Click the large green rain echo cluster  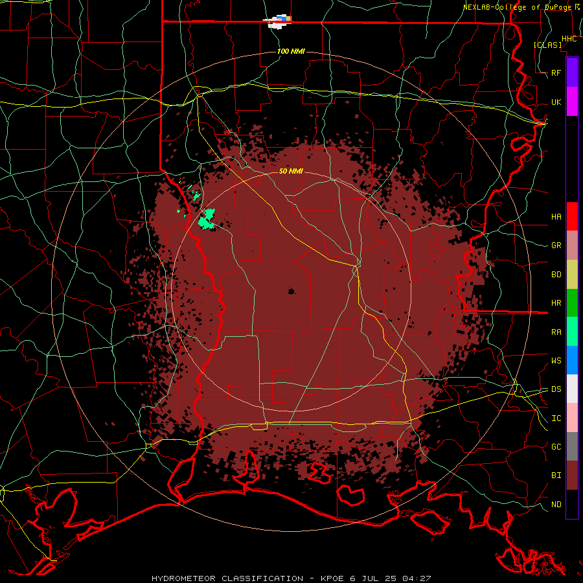[207, 220]
